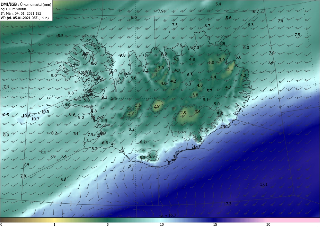The image size is (320, 227).
Task: Click the 10.0 value on the map
Action: coord(113,71)
